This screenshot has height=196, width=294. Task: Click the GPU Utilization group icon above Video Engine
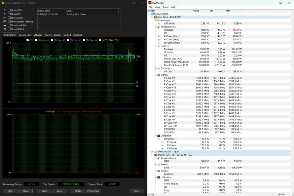tap(159, 177)
